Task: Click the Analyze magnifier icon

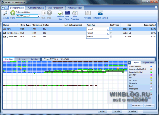Action: point(6,13)
